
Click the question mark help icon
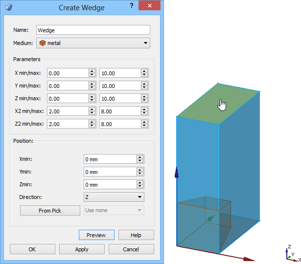[x=132, y=5]
